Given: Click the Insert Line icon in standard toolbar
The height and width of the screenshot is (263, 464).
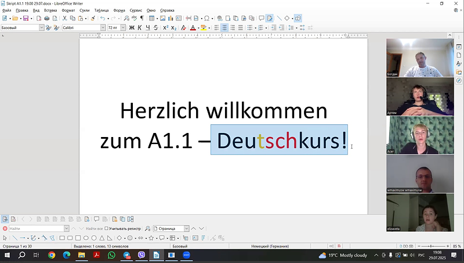Looking at the screenshot, I should [x=279, y=19].
